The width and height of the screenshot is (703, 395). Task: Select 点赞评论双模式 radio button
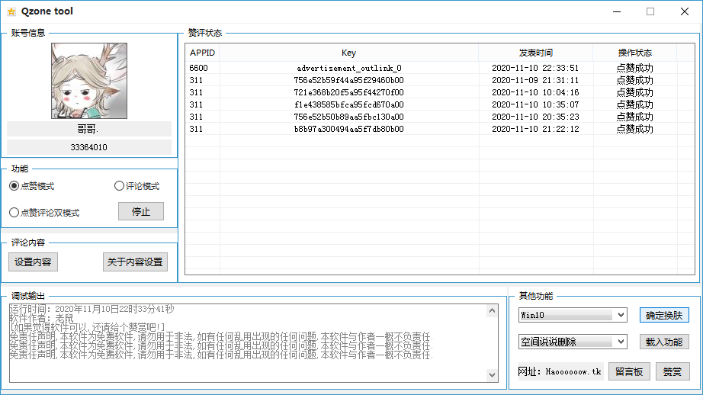click(x=14, y=213)
